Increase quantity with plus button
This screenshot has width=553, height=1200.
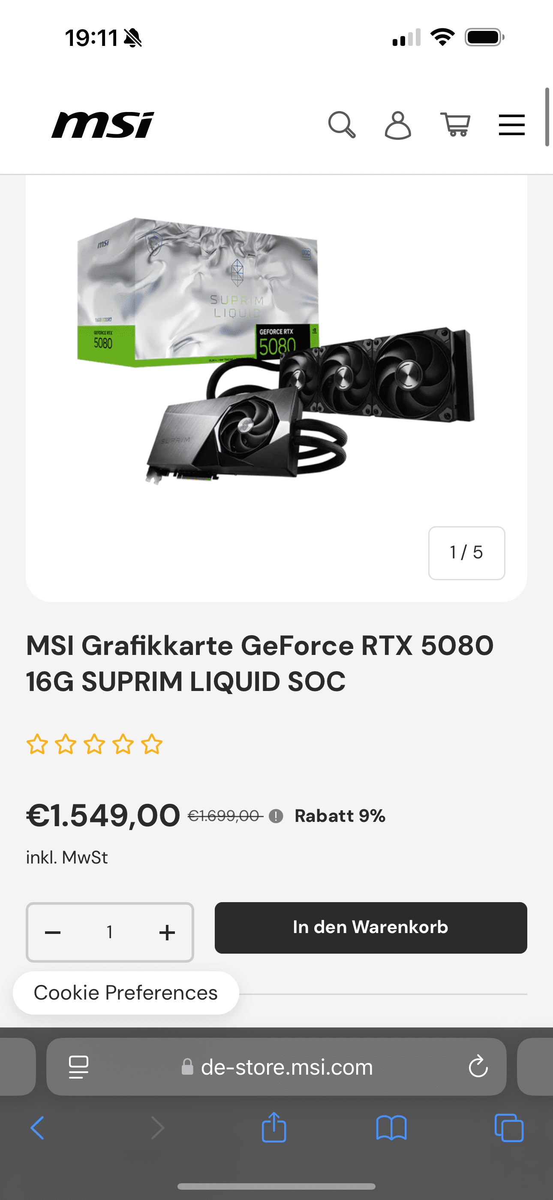tap(167, 932)
